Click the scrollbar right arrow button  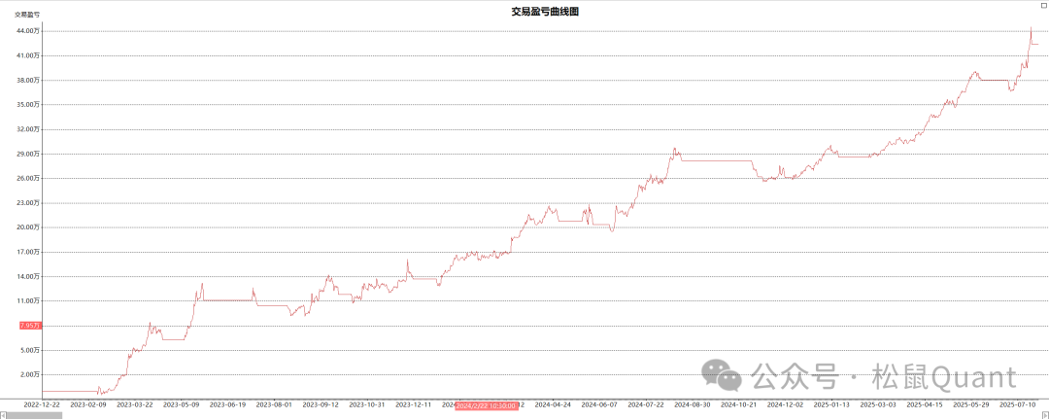click(x=1045, y=415)
